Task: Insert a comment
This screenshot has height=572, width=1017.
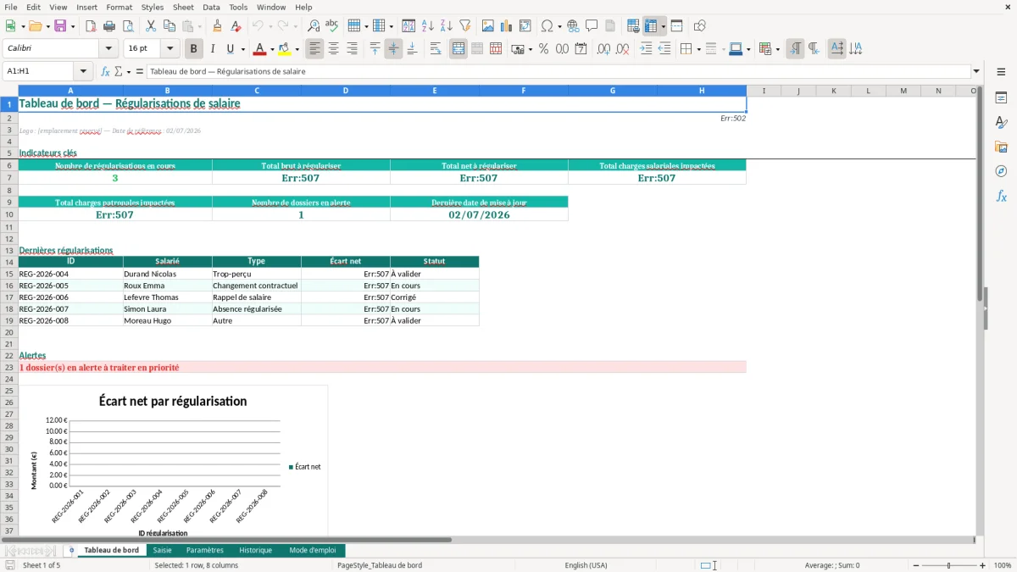Action: (x=592, y=26)
